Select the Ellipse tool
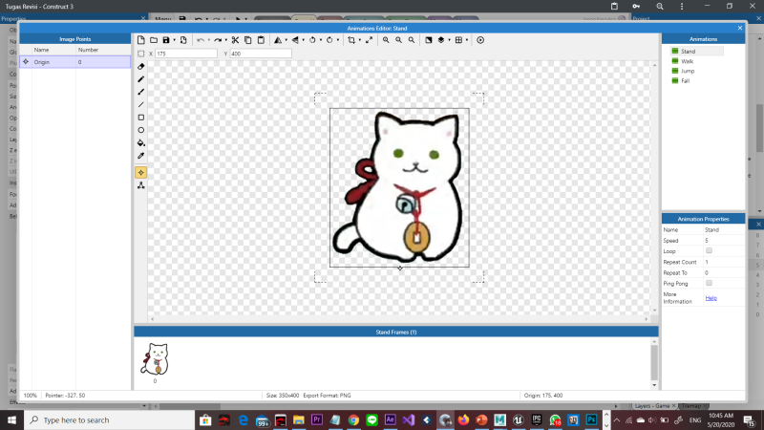 coord(140,130)
